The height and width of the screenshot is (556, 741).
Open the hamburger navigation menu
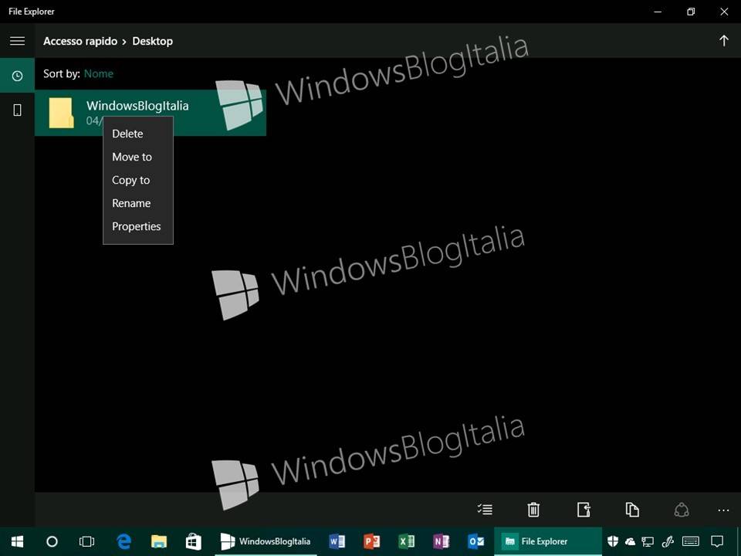point(17,41)
